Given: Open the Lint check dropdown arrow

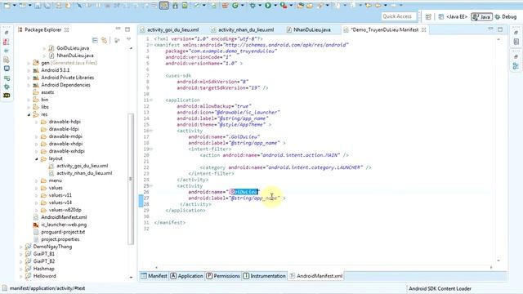Looking at the screenshot, I should tap(203, 6).
